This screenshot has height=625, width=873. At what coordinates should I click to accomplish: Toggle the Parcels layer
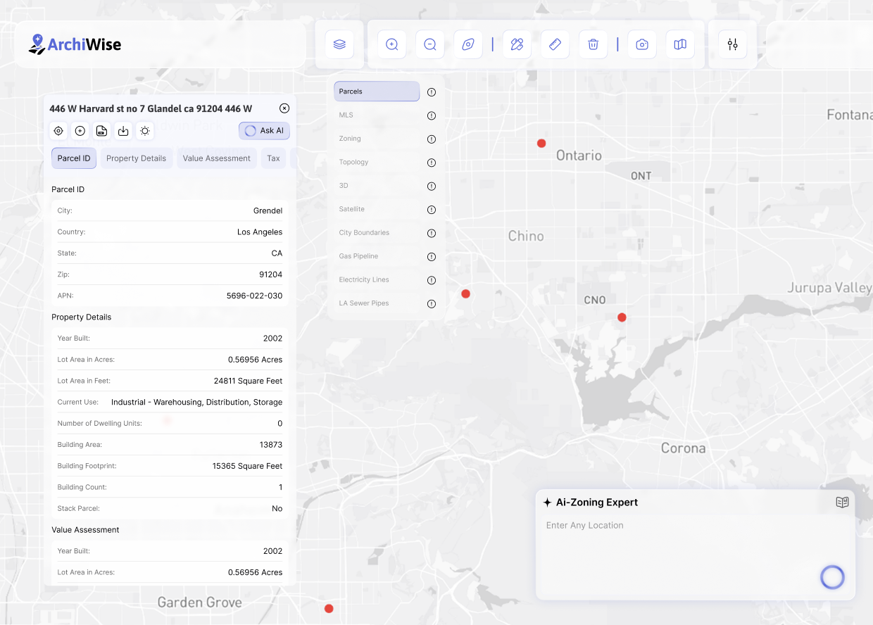click(377, 91)
